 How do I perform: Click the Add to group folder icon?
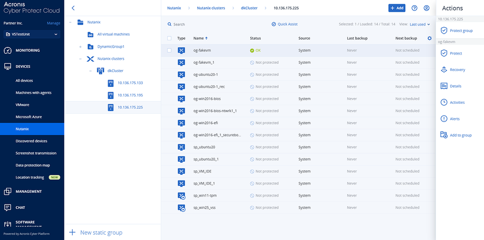(x=444, y=135)
